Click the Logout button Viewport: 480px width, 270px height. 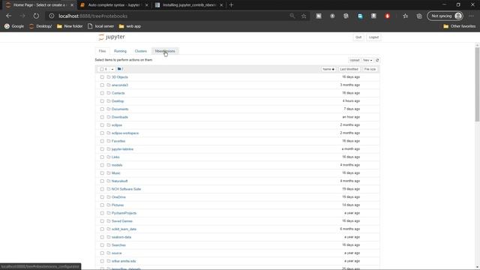coord(373,37)
